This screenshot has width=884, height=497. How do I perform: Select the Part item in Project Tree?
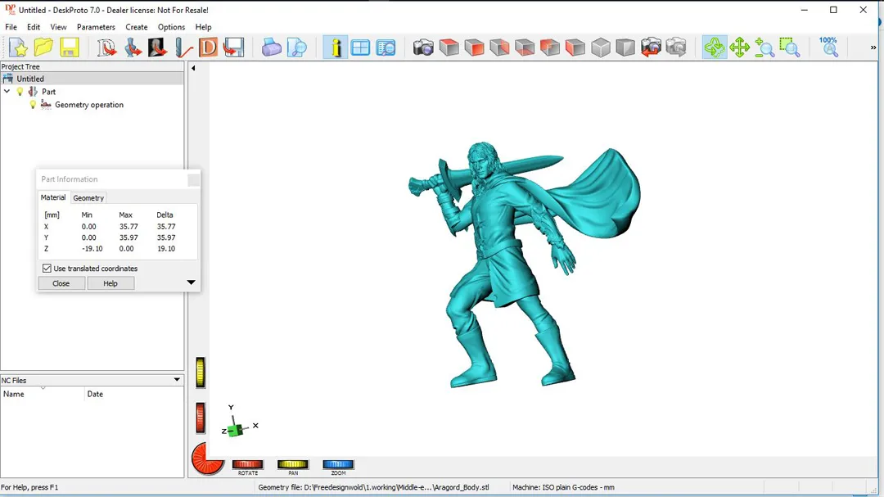coord(48,92)
